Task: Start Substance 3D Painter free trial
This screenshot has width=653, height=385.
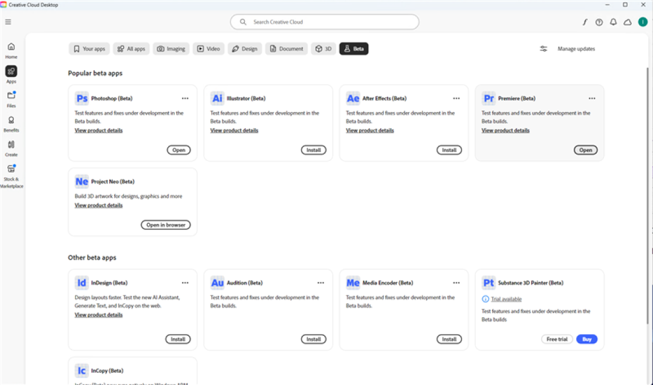Action: click(x=557, y=339)
